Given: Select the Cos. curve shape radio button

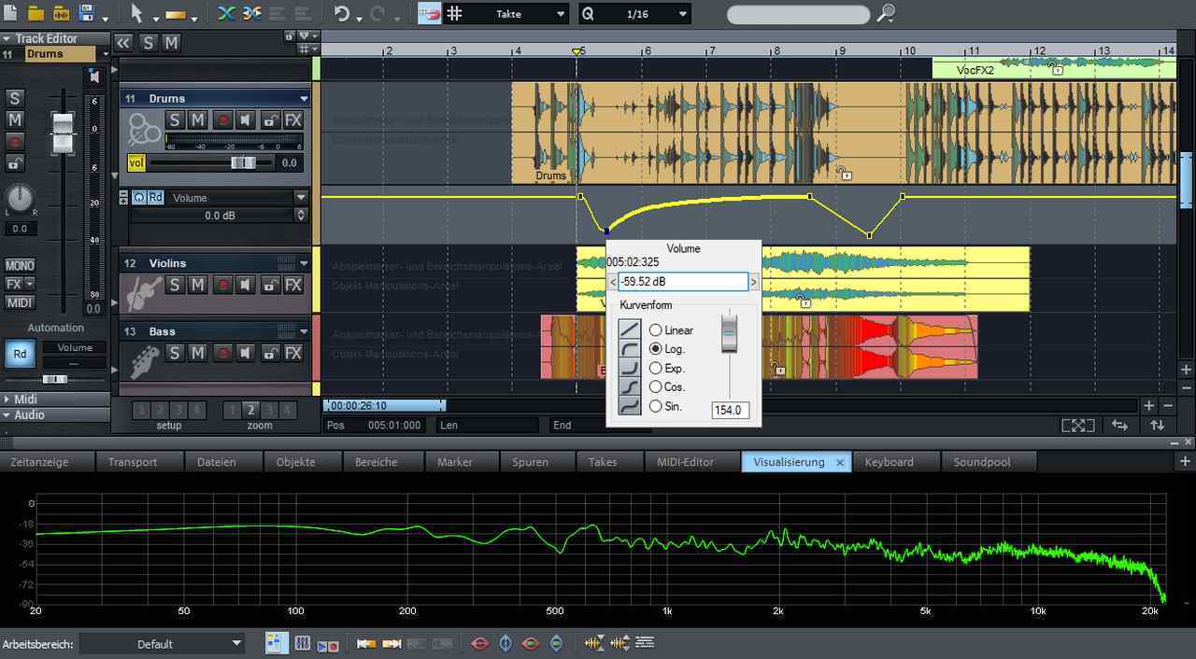Looking at the screenshot, I should 655,386.
